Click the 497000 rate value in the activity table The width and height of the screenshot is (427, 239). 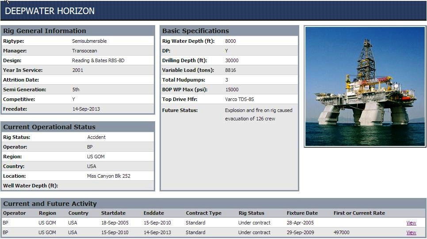tap(341, 232)
